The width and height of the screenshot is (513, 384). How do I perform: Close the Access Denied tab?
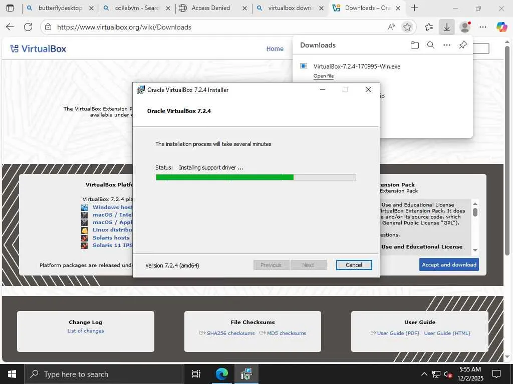244,8
